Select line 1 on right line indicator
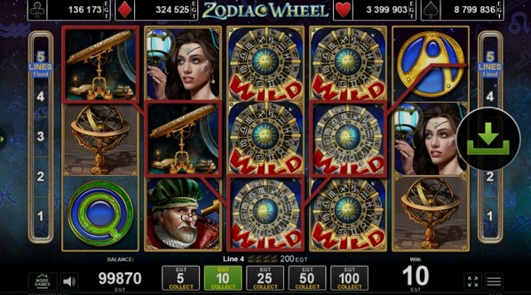This screenshot has height=295, width=531. tap(490, 216)
